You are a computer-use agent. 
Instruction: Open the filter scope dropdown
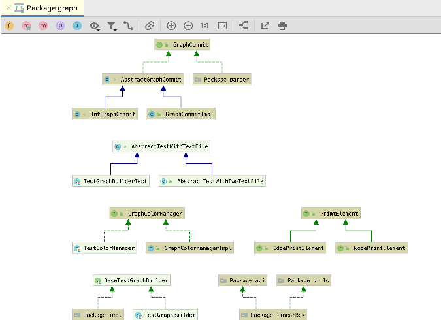[112, 26]
